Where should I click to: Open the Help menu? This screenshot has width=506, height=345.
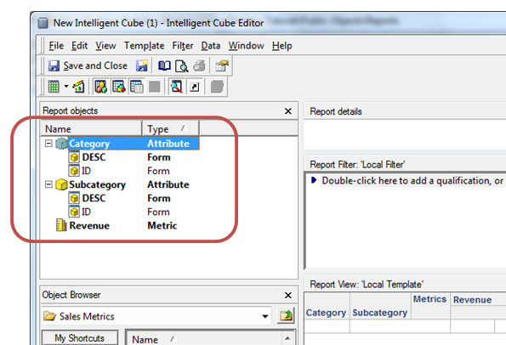[x=281, y=46]
